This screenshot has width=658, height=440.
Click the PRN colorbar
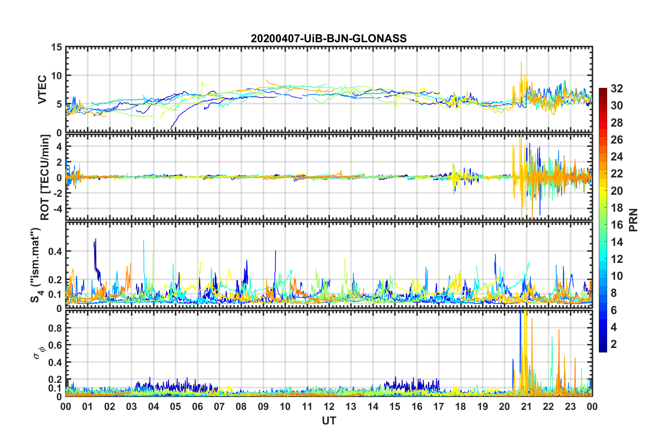click(603, 220)
